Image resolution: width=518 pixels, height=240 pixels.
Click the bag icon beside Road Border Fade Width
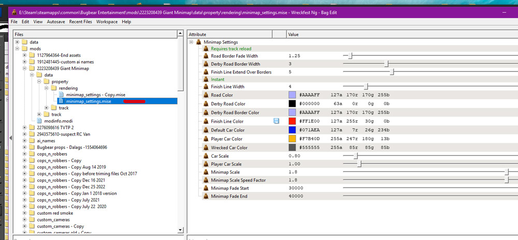[206, 56]
